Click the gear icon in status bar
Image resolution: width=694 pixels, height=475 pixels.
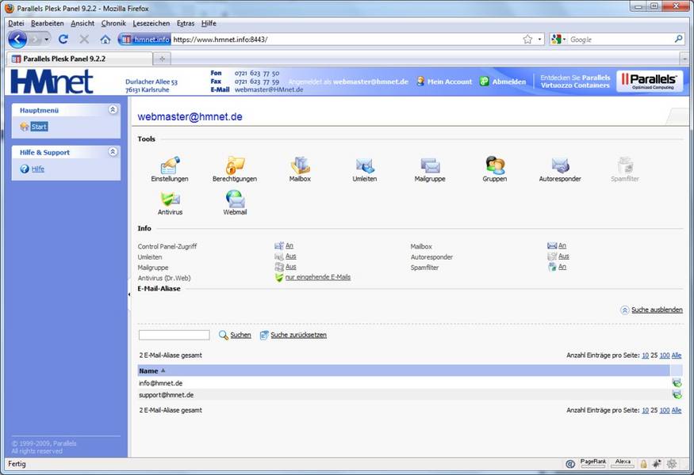point(672,463)
